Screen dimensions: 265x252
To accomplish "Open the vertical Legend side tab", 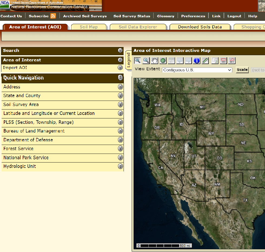I will (128, 60).
